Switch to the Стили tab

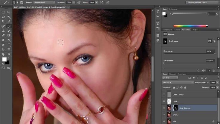[x=177, y=30]
